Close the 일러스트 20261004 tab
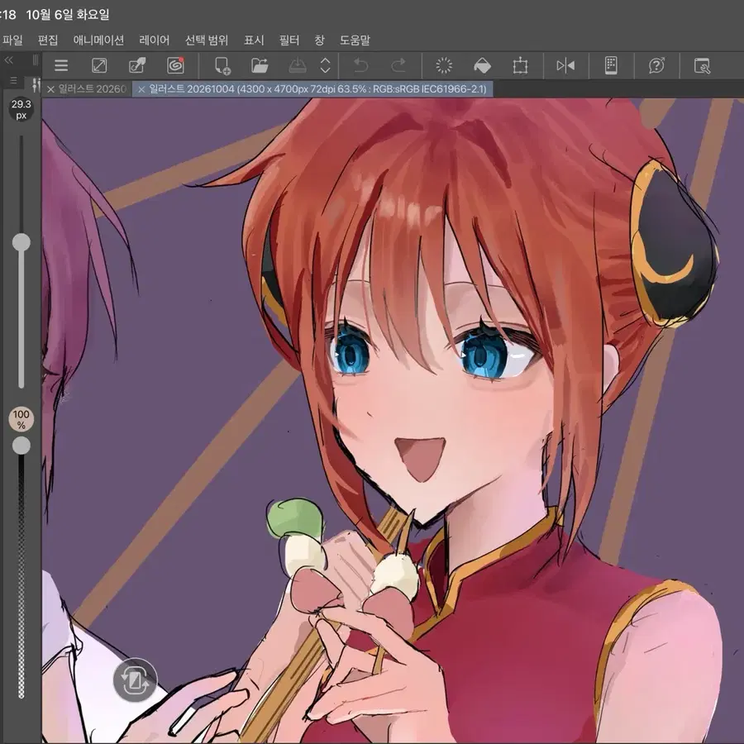 coord(141,89)
